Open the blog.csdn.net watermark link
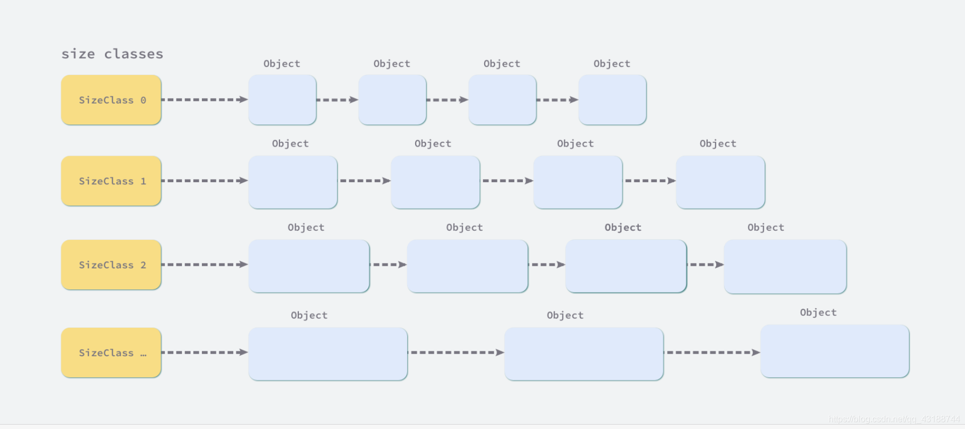This screenshot has height=429, width=965. [x=894, y=419]
